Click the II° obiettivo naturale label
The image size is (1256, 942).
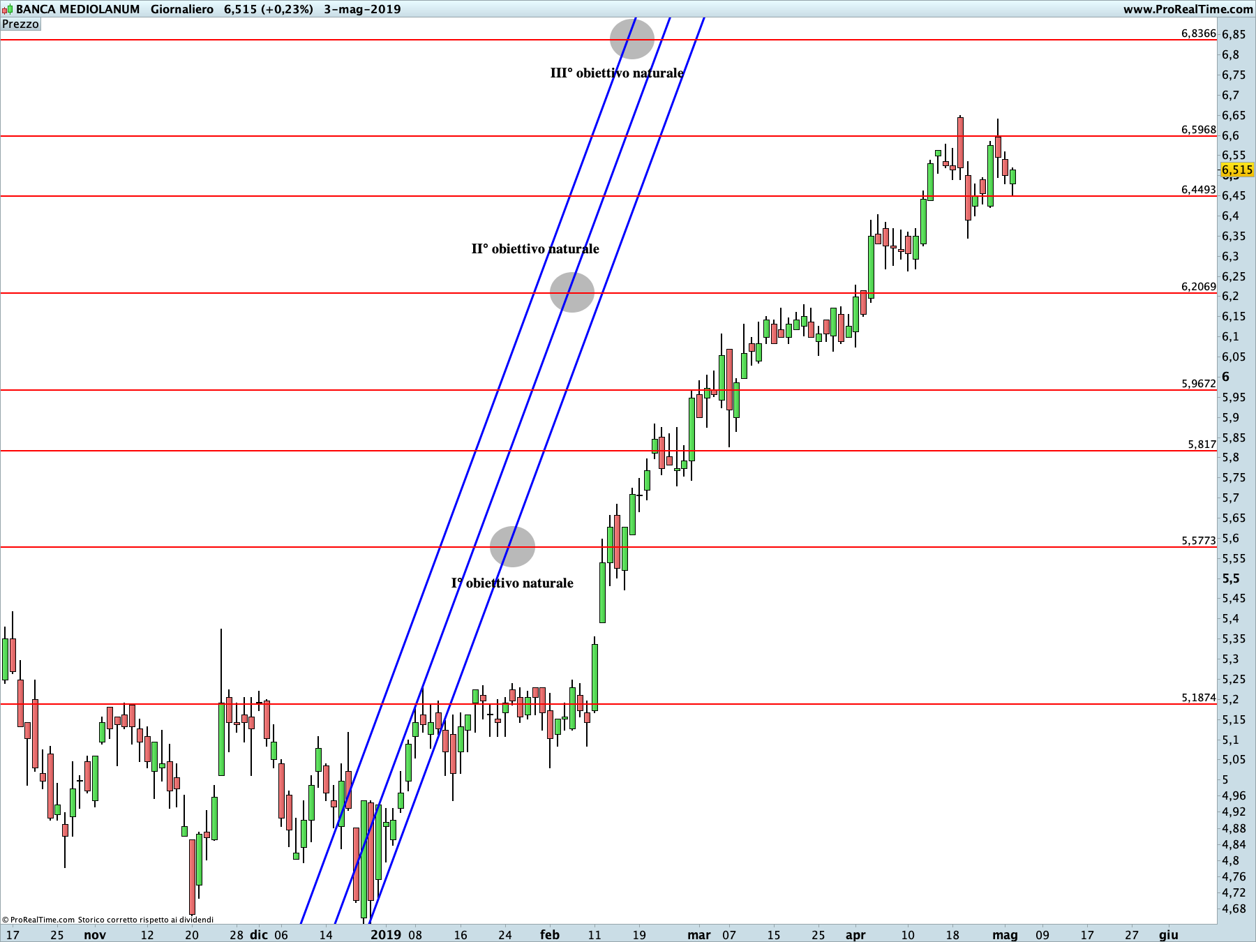pyautogui.click(x=535, y=248)
